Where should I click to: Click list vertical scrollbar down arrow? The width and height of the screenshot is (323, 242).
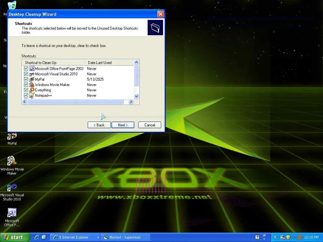[x=136, y=96]
